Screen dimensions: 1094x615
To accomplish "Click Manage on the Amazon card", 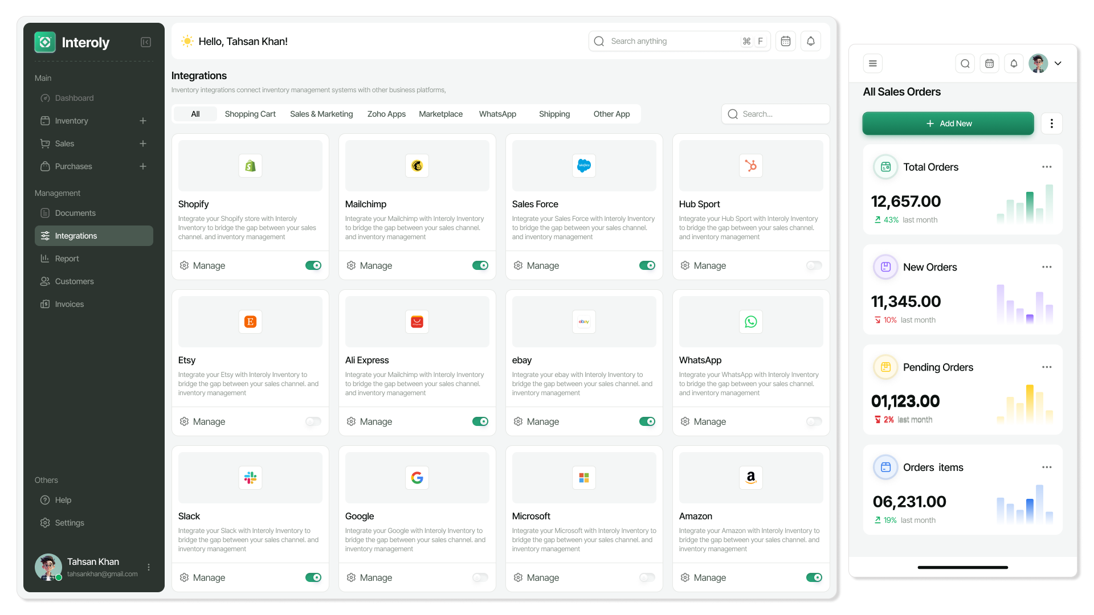I will click(x=703, y=577).
